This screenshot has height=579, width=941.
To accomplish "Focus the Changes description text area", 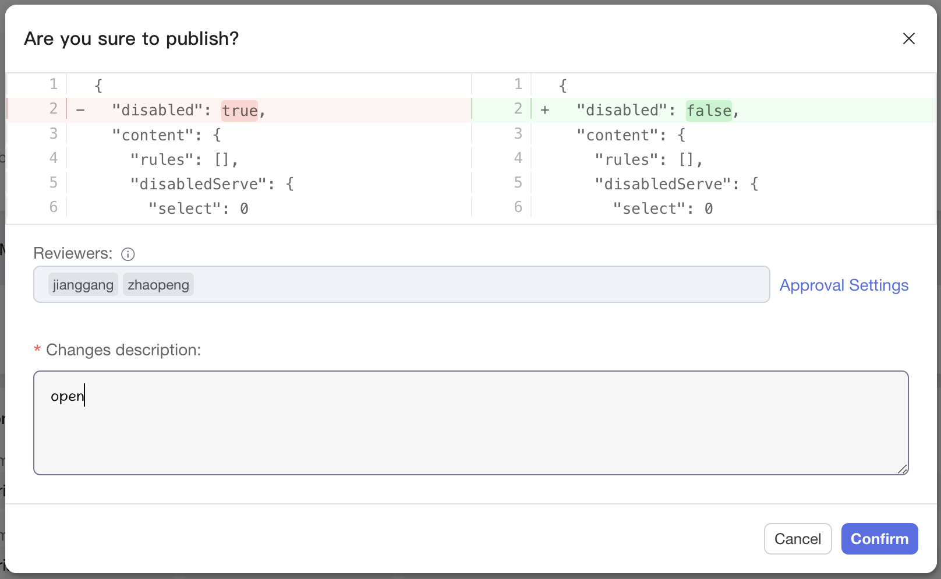I will [x=470, y=431].
